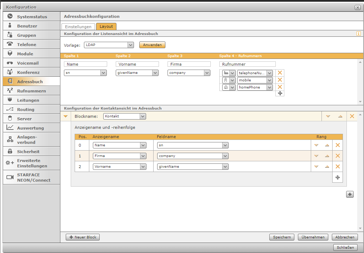364x253 pixels.
Task: Add a new field row in Kontakt block
Action: coord(337,177)
